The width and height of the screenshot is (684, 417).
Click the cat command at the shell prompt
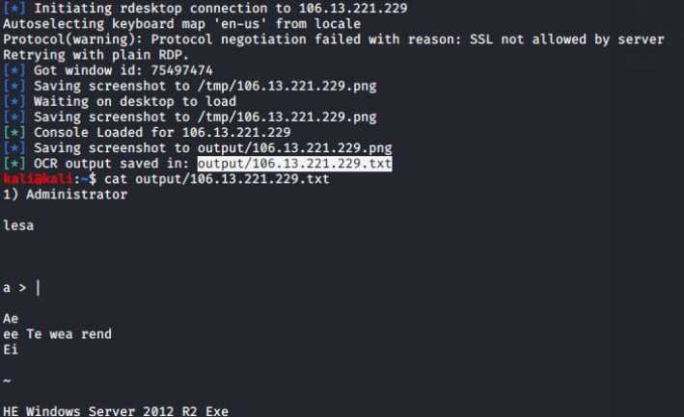[217, 179]
